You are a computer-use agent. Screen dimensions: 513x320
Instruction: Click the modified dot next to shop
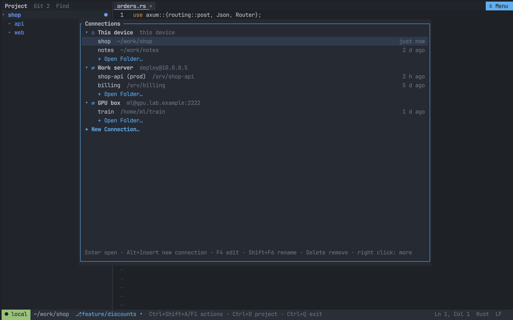(x=106, y=15)
